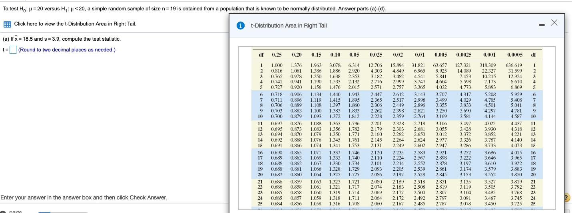The width and height of the screenshot is (572, 213).
Task: Click value 3.922 in df 18 row
Action: coord(516,163)
